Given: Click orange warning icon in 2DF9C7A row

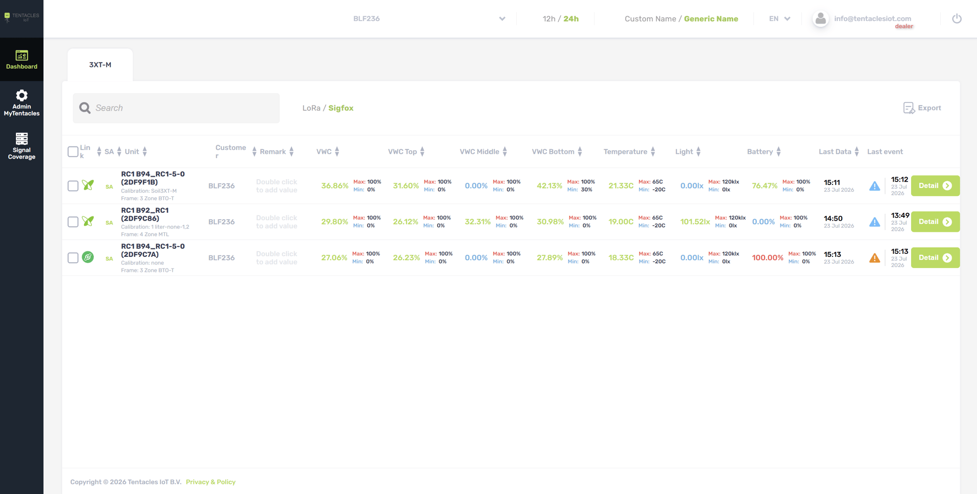Looking at the screenshot, I should pos(874,258).
